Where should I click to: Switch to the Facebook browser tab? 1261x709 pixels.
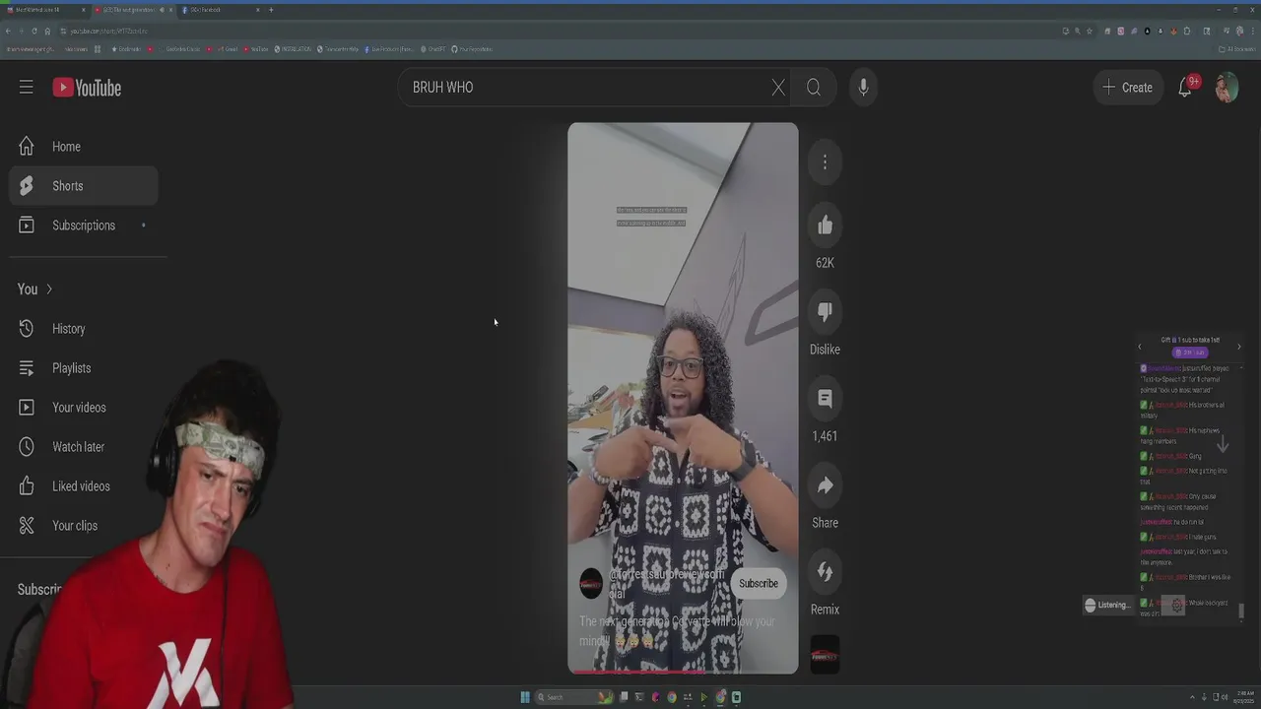221,10
